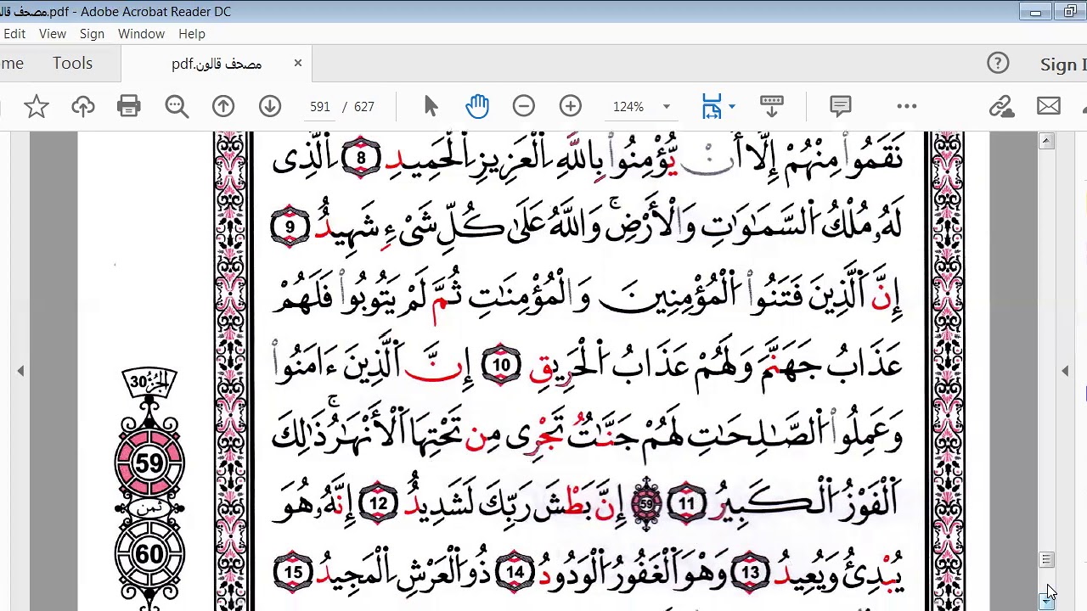Screen dimensions: 1087x611
Task: Add a comment sticky note
Action: (x=840, y=106)
